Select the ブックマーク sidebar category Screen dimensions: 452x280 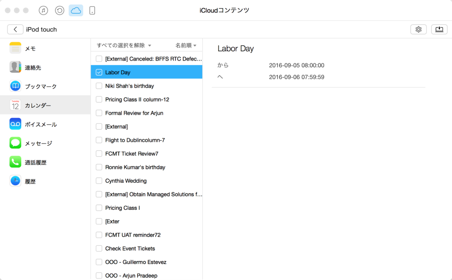[45, 86]
